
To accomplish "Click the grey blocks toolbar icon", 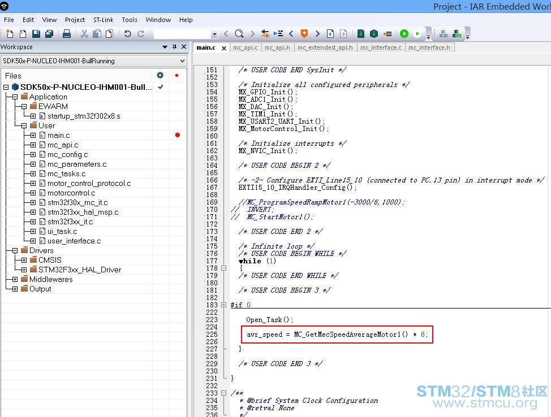I will click(x=444, y=34).
